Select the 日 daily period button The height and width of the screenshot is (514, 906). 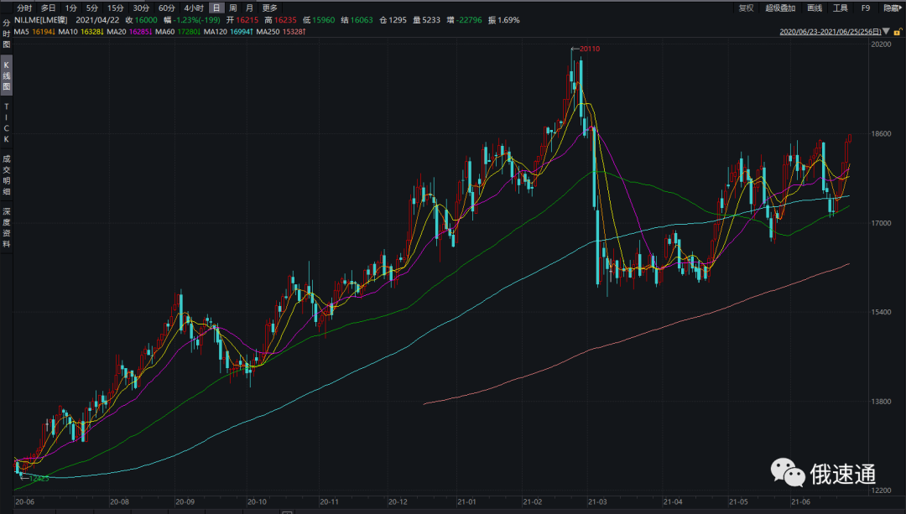[216, 8]
